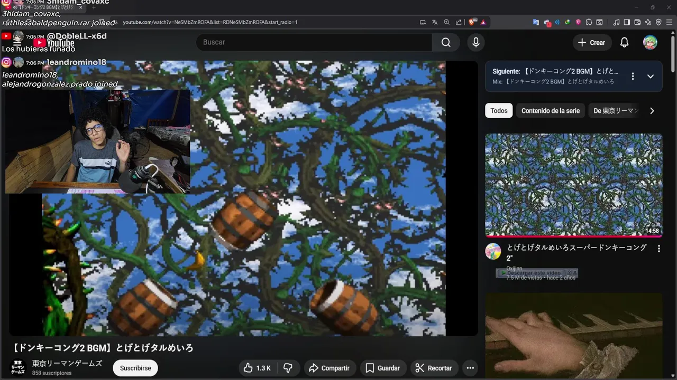The image size is (677, 380).
Task: Open とげとげタルめいろスーパードンキーコング video title
Action: pos(577,252)
